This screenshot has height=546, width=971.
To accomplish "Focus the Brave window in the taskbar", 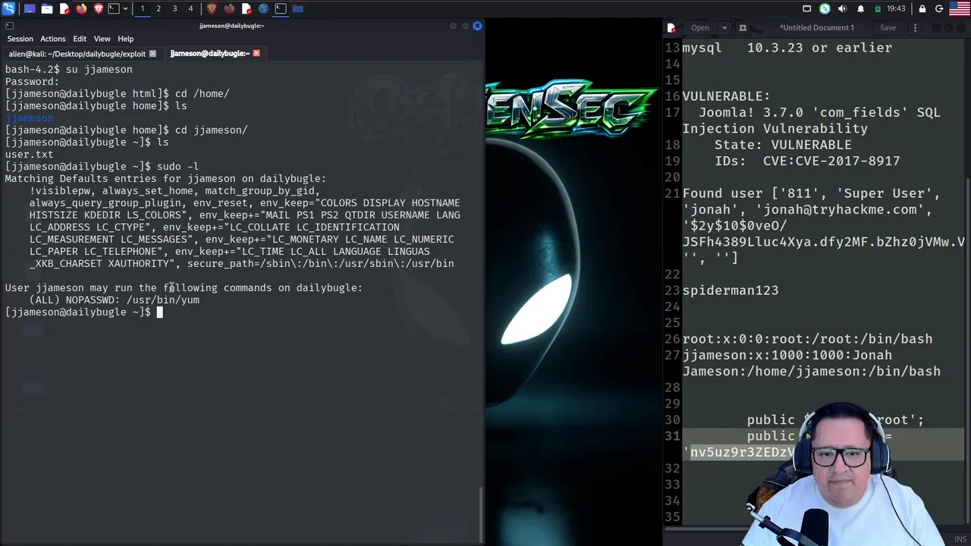I will point(212,8).
